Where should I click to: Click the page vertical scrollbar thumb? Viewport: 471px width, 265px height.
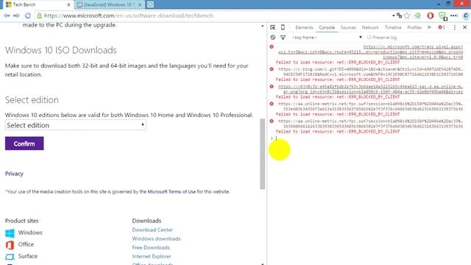tap(263, 154)
